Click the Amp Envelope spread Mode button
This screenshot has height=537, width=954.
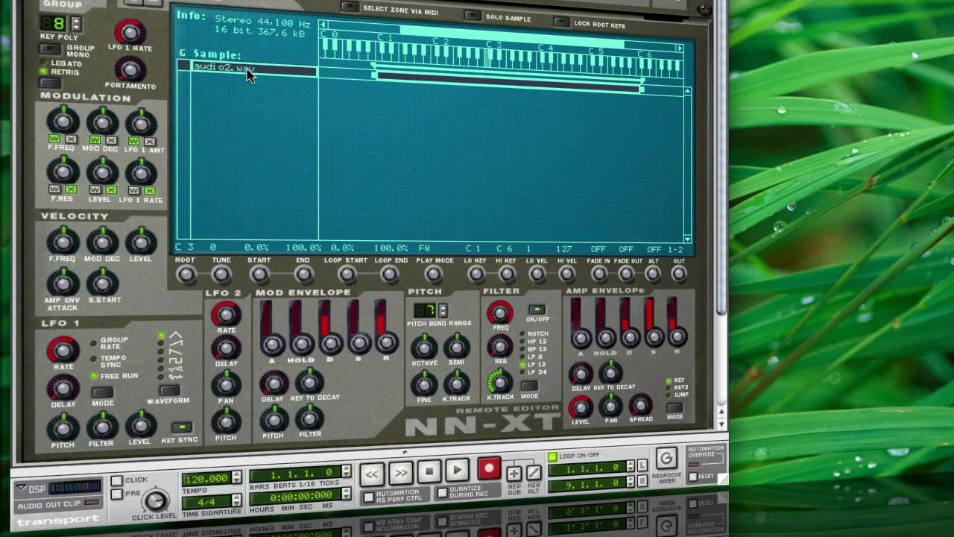click(675, 407)
